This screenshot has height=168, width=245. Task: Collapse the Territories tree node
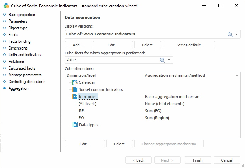pyautogui.click(x=69, y=97)
